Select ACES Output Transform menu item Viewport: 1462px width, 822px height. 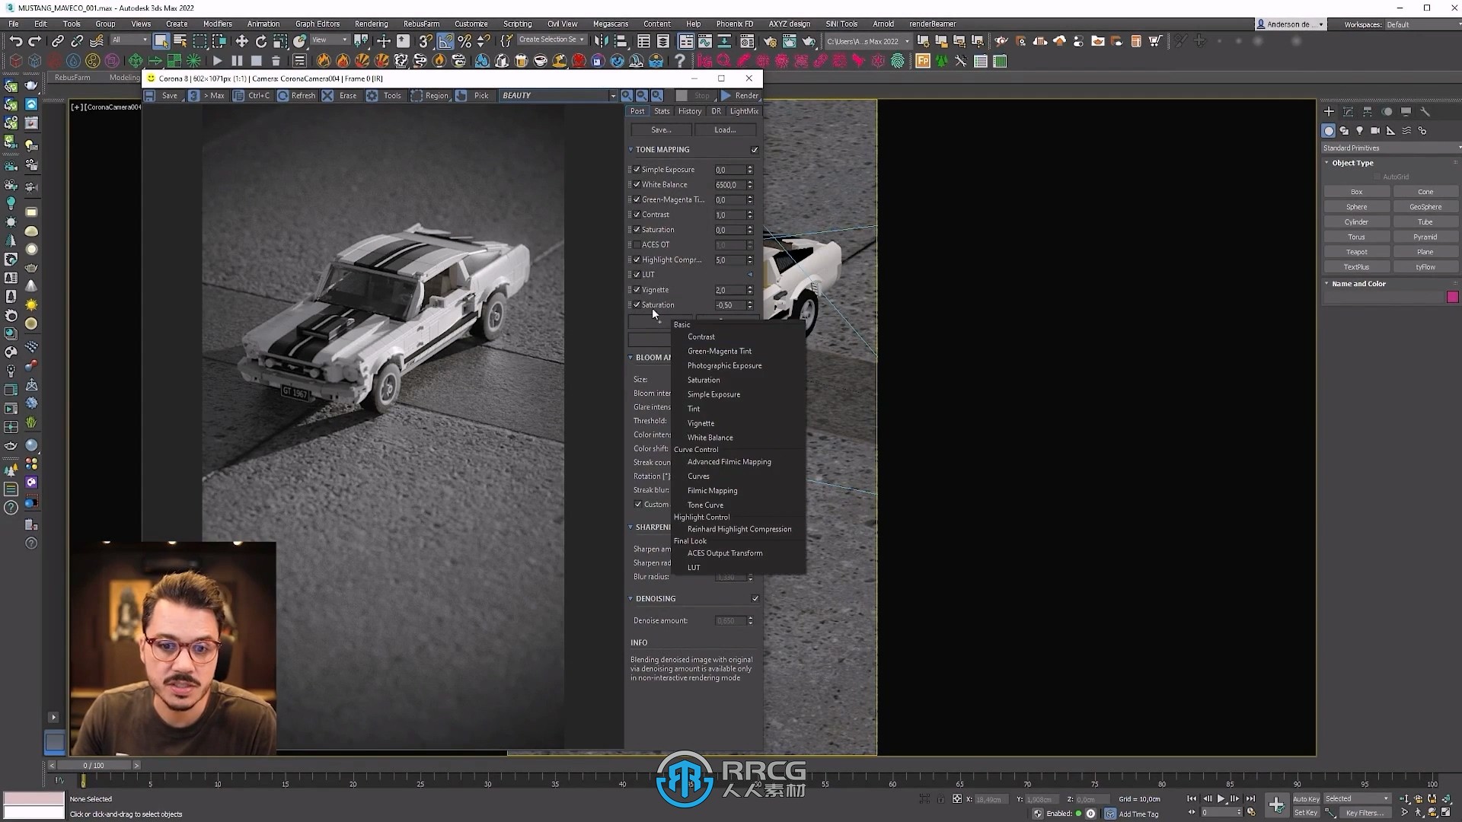(726, 553)
